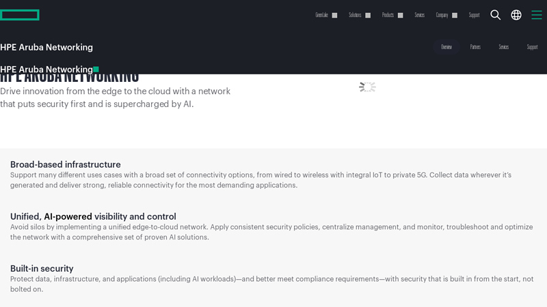Click the HPE green rectangle logo
This screenshot has width=547, height=307.
click(x=20, y=15)
